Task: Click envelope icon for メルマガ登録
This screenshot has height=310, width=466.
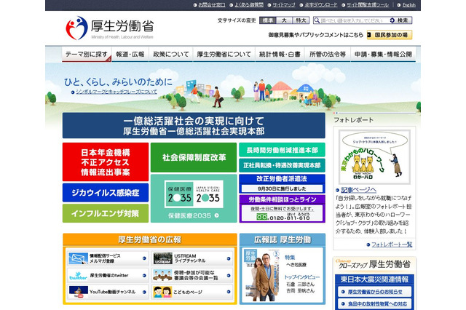Action: tap(78, 258)
